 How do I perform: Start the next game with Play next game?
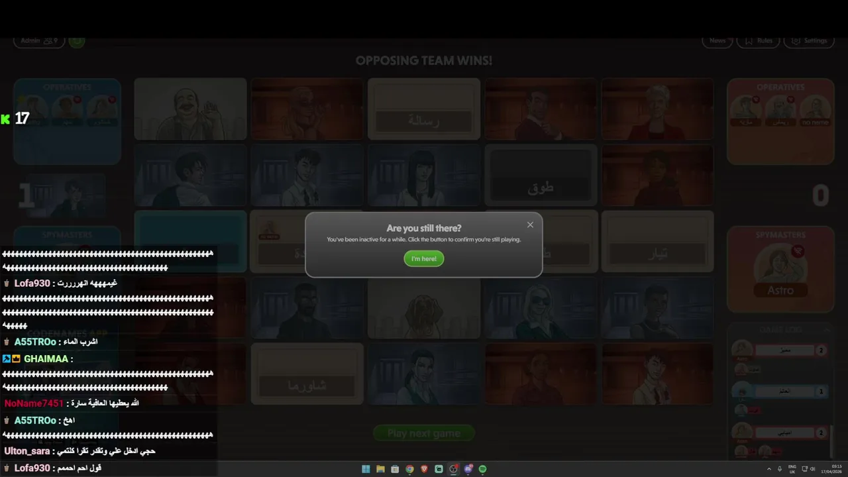424,433
